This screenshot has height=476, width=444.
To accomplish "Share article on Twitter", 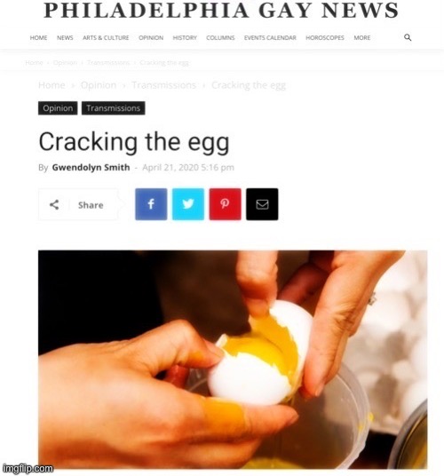I will pos(188,204).
